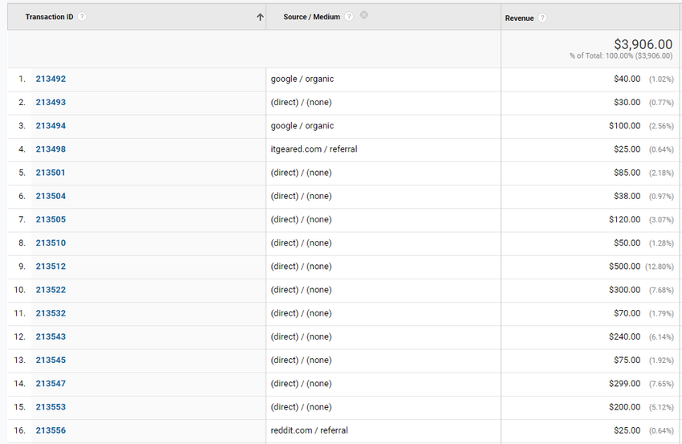Click 'itgeared.com / referral' source cell
682x444 pixels.
click(314, 149)
